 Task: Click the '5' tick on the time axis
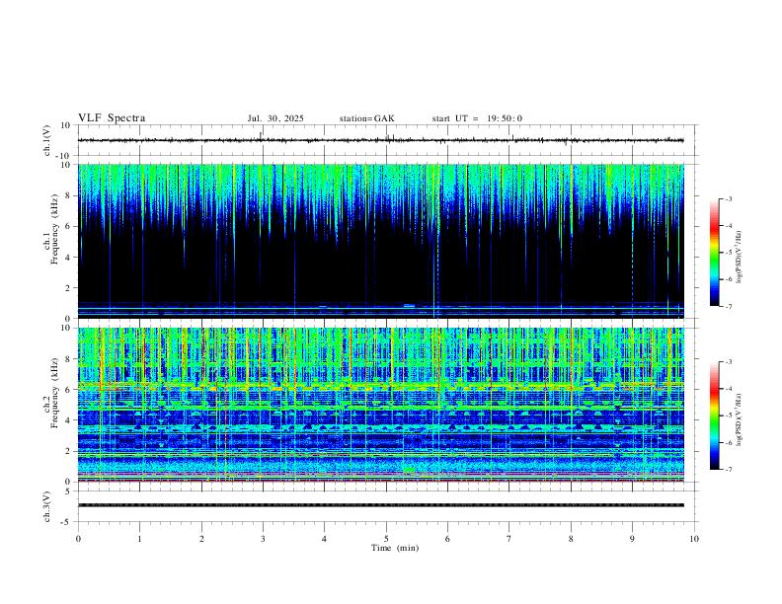pyautogui.click(x=386, y=539)
